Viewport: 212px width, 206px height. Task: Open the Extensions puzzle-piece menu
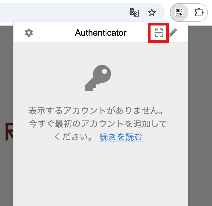pos(199,13)
